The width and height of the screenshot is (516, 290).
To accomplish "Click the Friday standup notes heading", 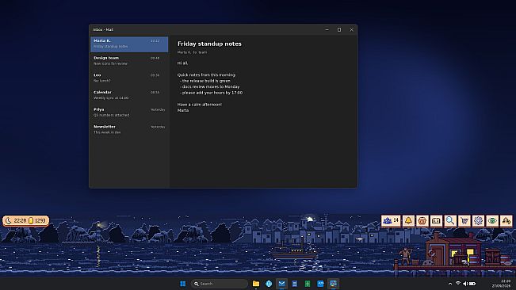I will pos(209,44).
